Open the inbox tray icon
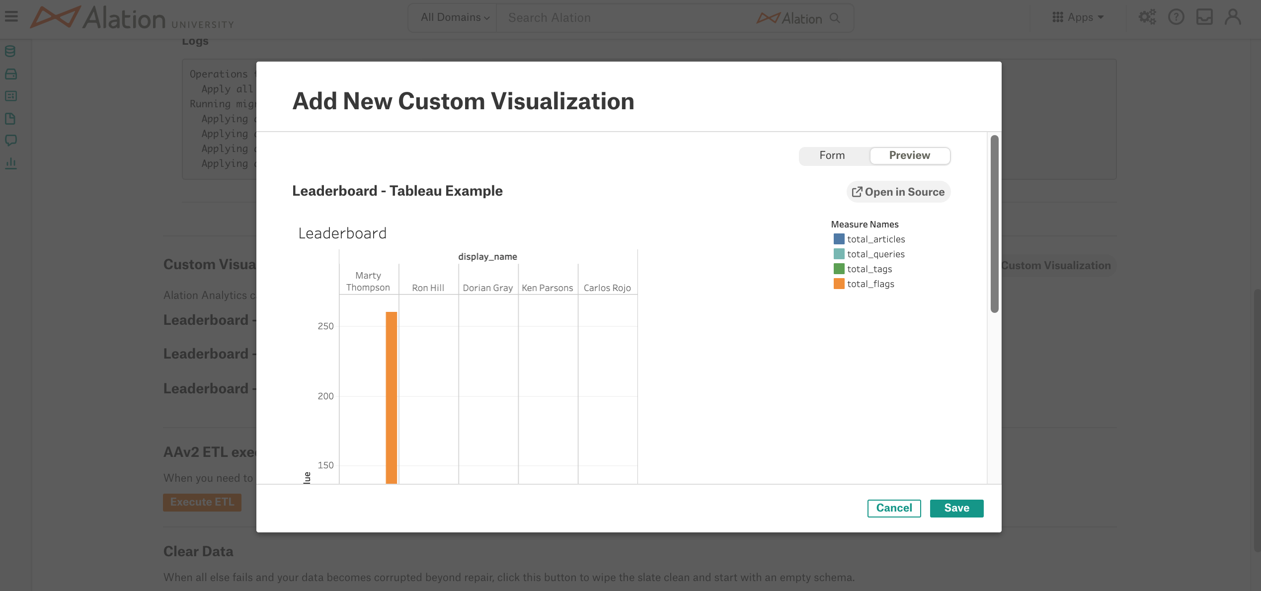The image size is (1261, 591). click(x=1204, y=17)
